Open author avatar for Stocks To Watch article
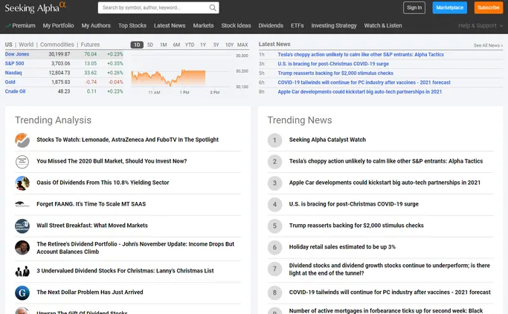The height and width of the screenshot is (314, 508). point(22,140)
